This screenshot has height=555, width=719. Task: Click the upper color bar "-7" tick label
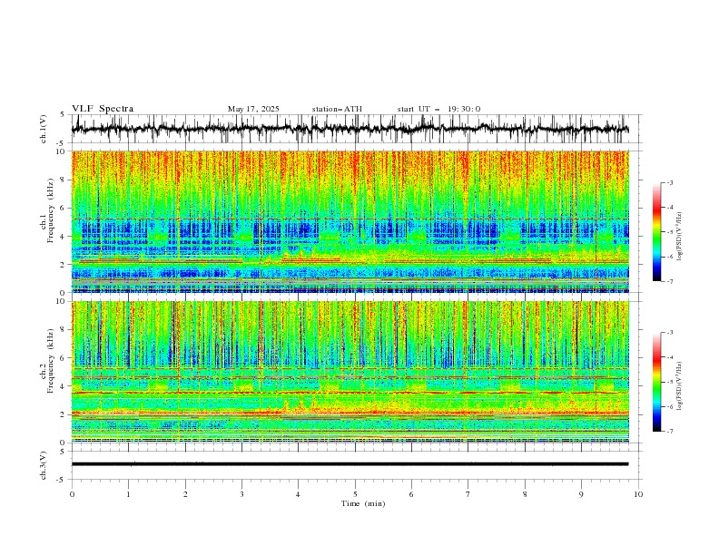670,281
